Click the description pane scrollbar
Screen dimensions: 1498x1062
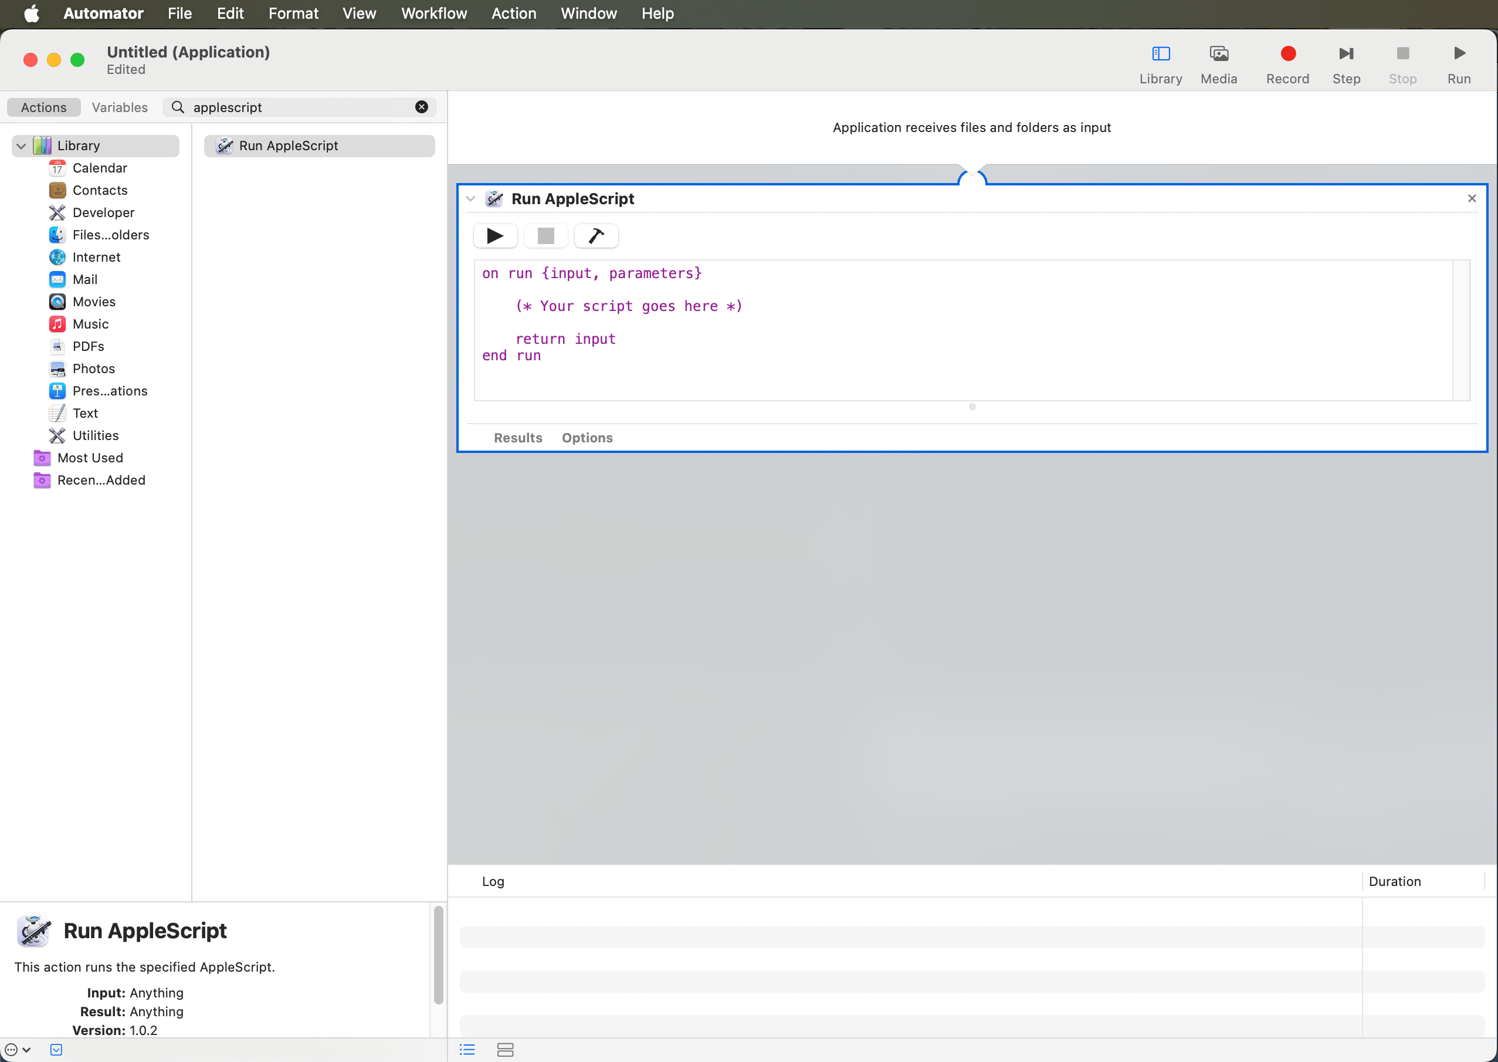click(x=439, y=954)
